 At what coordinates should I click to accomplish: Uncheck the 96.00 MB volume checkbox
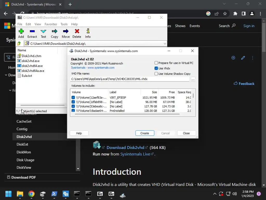(73, 102)
